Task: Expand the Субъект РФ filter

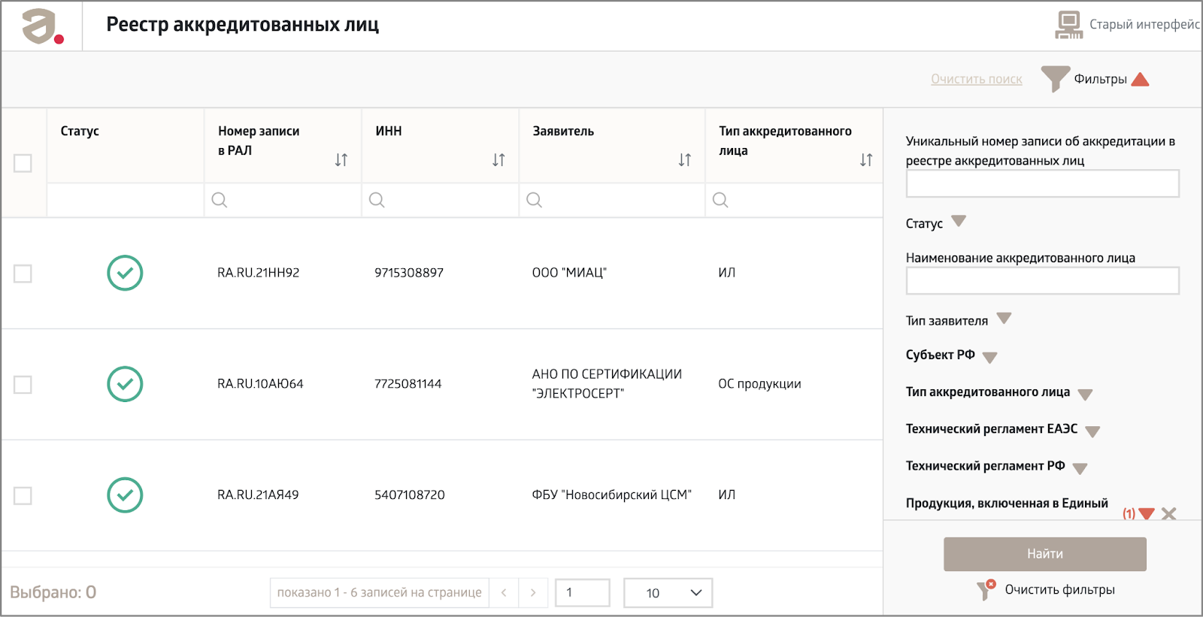Action: [989, 357]
